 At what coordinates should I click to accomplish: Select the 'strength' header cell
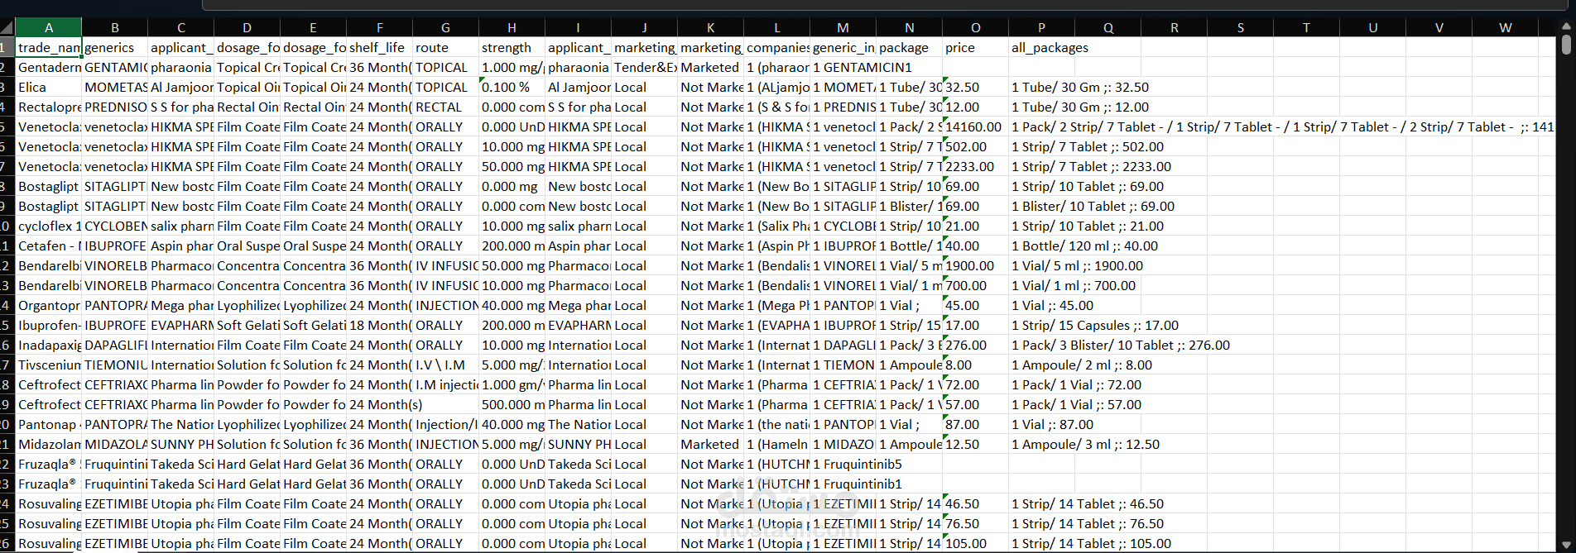(x=512, y=47)
